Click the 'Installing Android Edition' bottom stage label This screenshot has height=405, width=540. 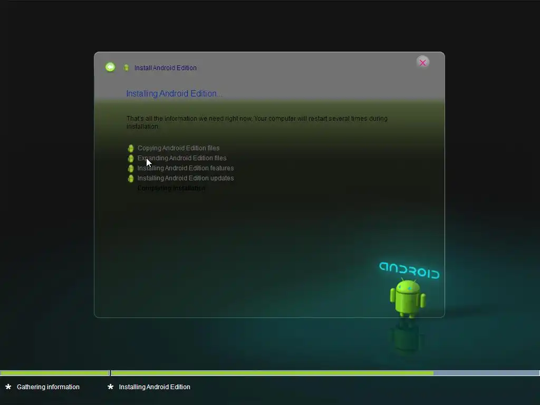click(x=155, y=387)
